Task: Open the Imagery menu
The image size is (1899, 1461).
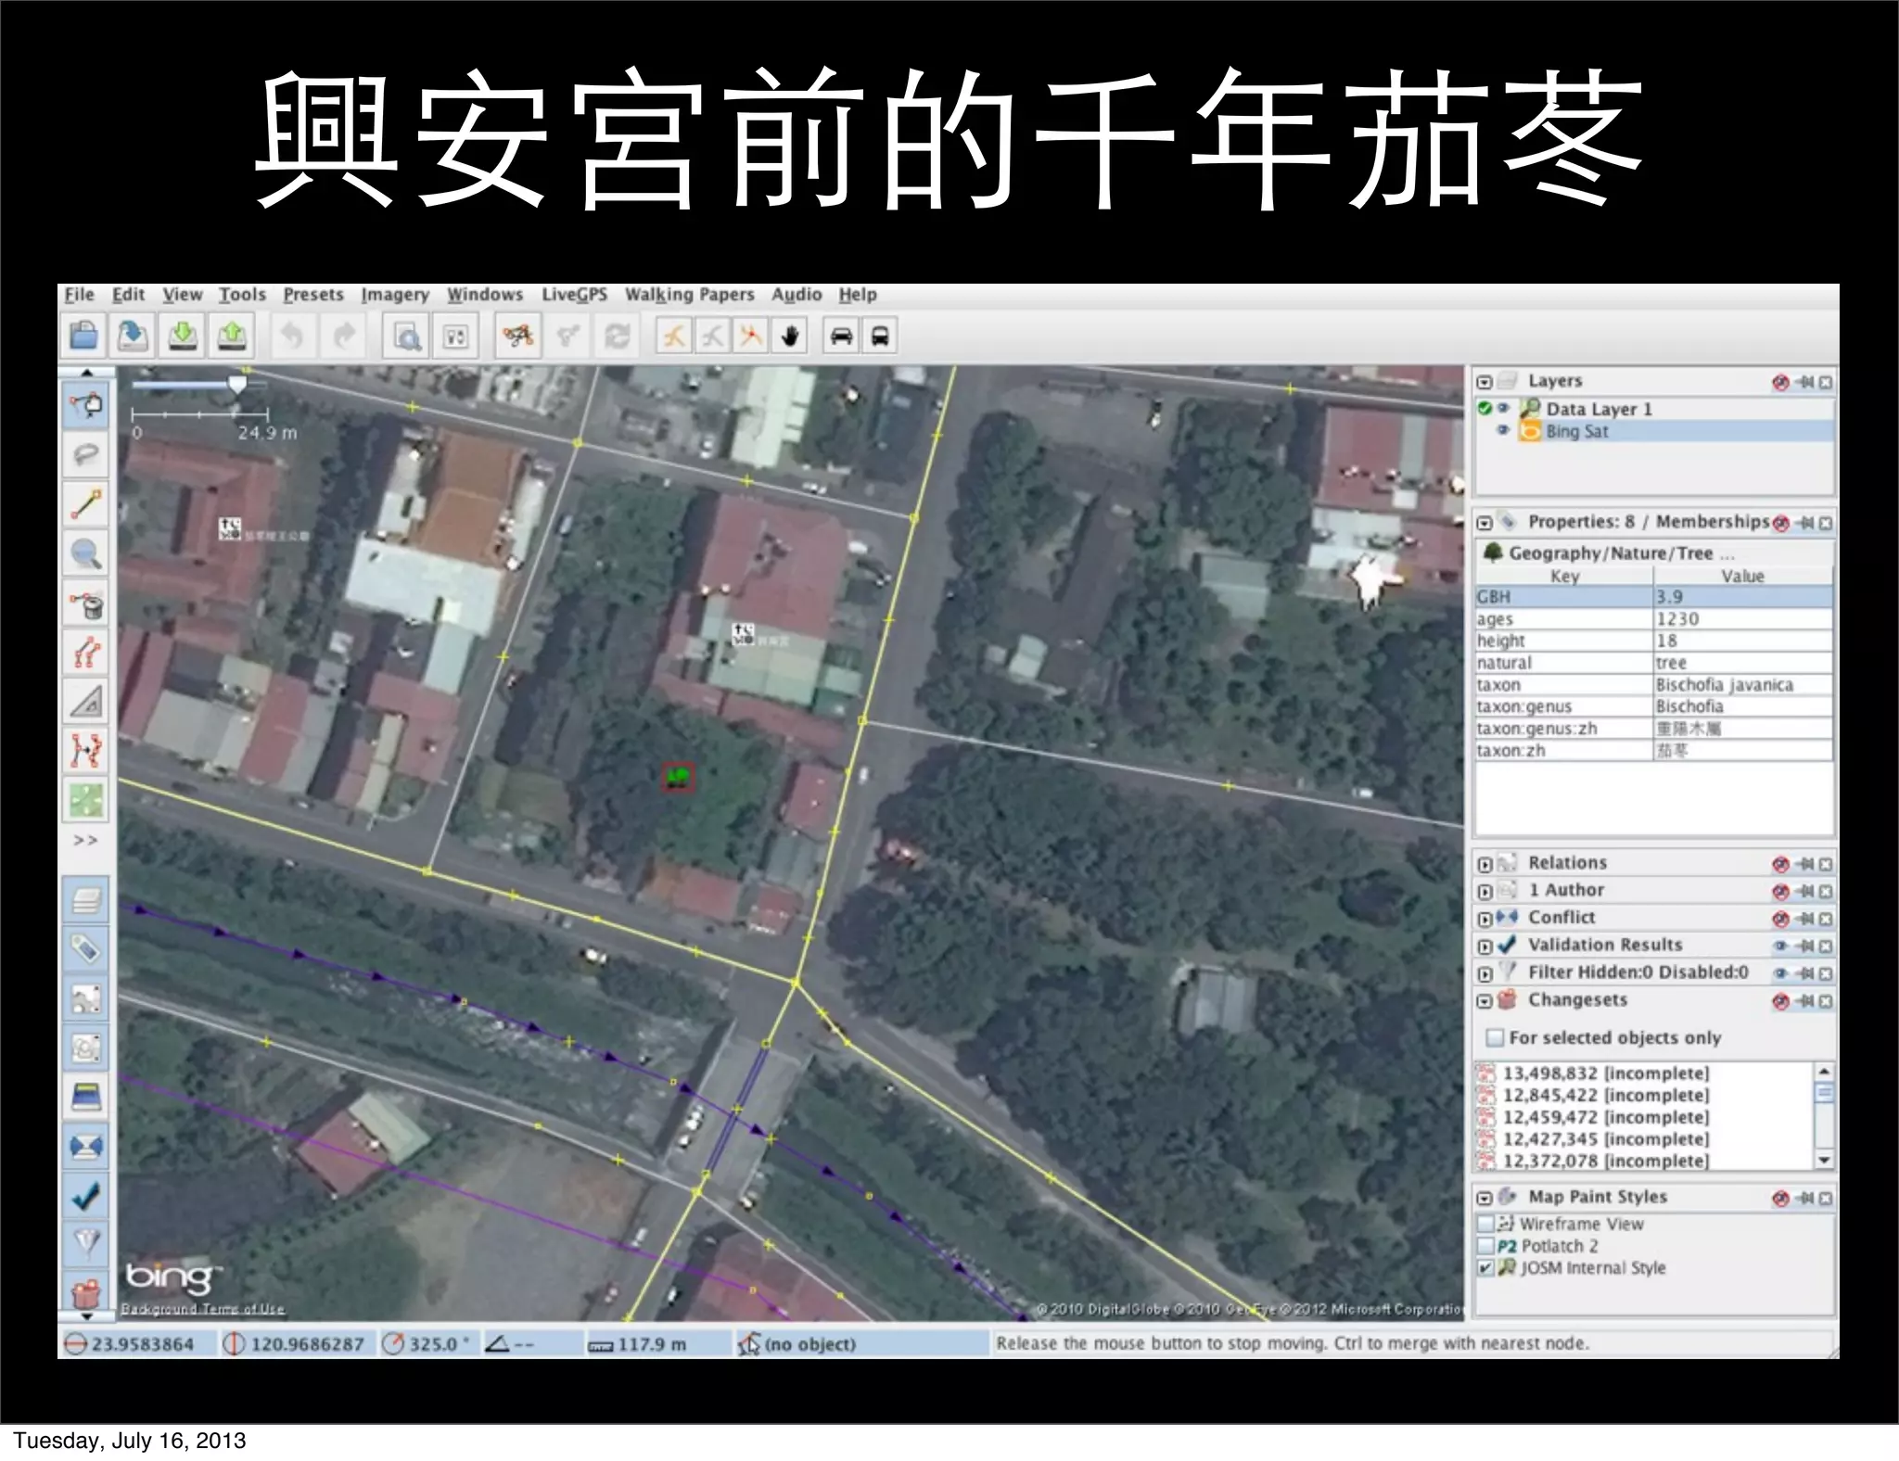Action: pyautogui.click(x=395, y=295)
